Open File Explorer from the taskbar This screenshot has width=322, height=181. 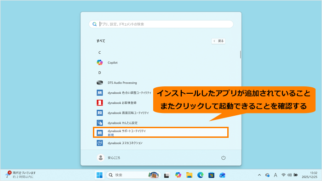pyautogui.click(x=189, y=175)
